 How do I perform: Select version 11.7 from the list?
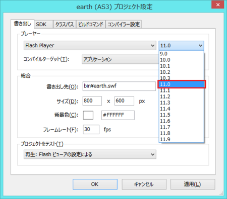[x=182, y=127]
